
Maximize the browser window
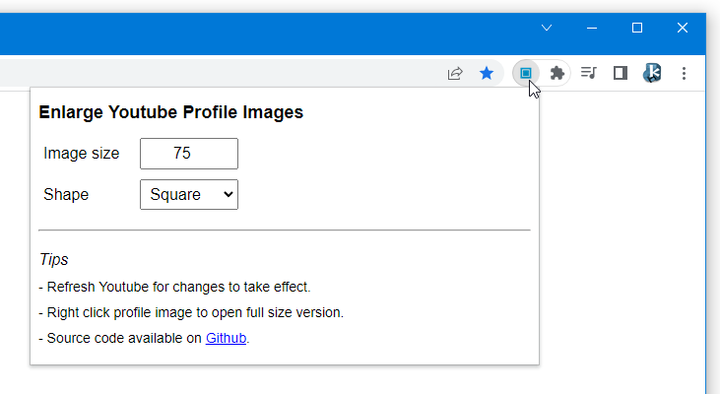click(x=637, y=28)
